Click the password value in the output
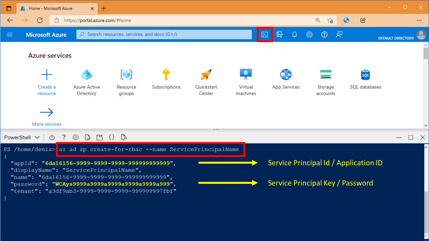This screenshot has height=241, width=429. pyautogui.click(x=112, y=184)
